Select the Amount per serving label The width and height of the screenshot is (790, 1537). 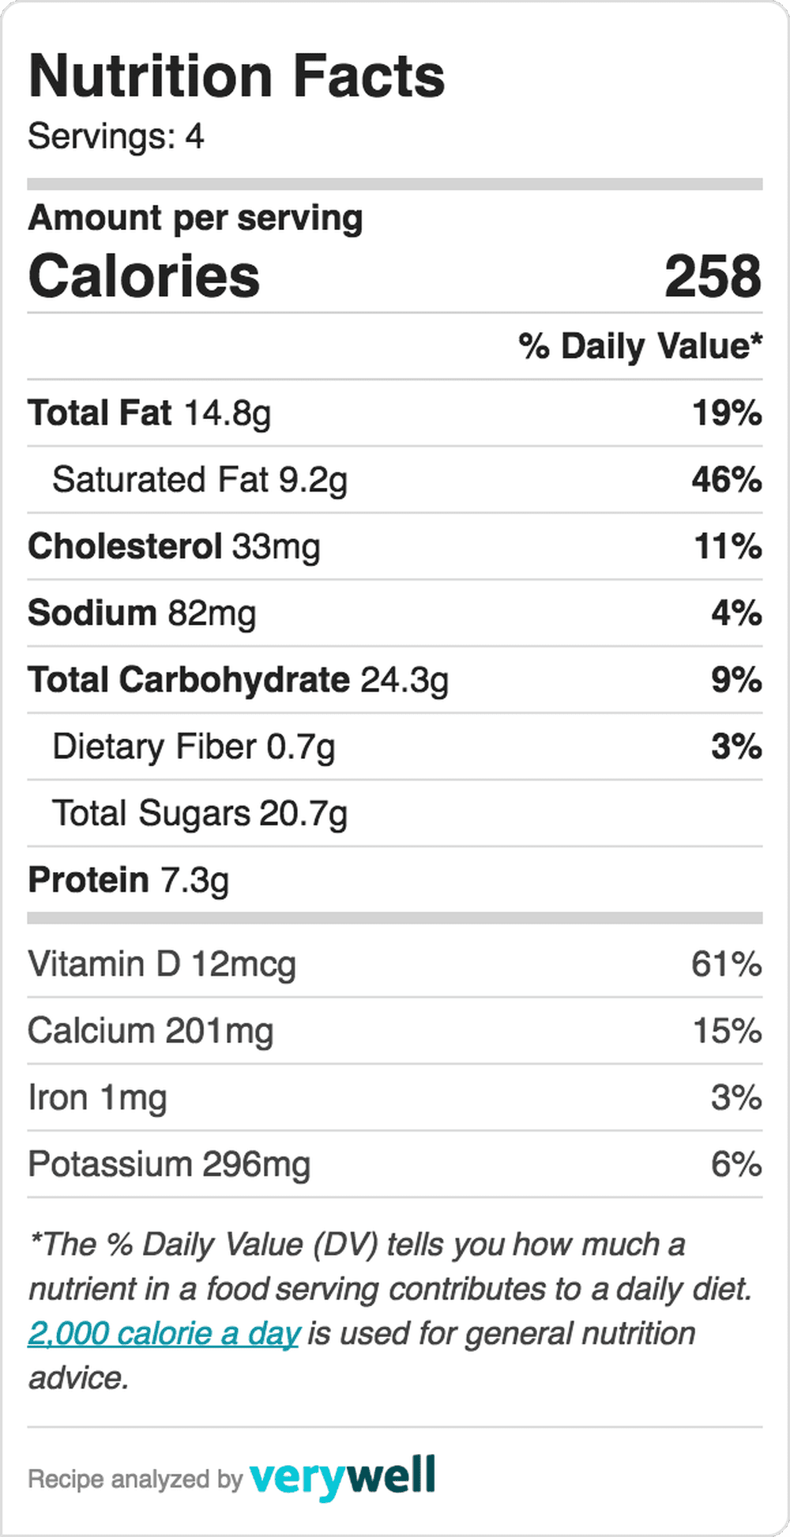pyautogui.click(x=195, y=219)
